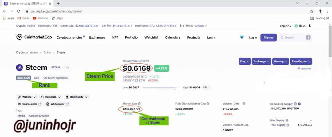Click site lock icon in address bar
The height and width of the screenshot is (137, 332).
pos(27,11)
